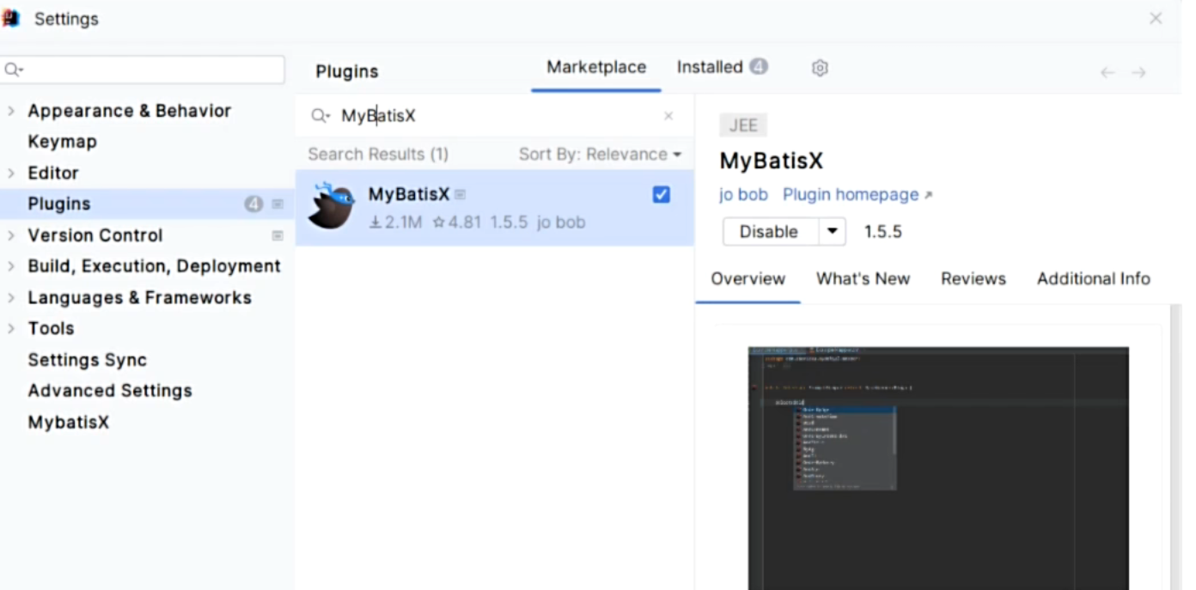Click the settings search magnifier icon
This screenshot has height=590, width=1196.
click(x=14, y=70)
